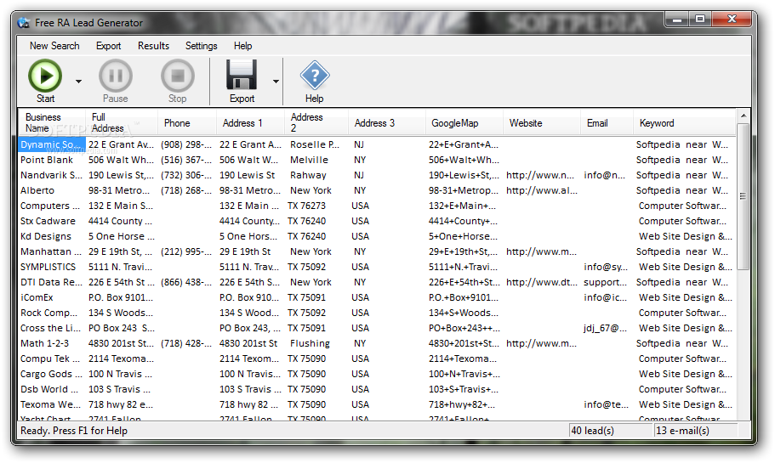Viewport: 775px width, 463px height.
Task: Click the Stop toolbar icon
Action: pyautogui.click(x=178, y=76)
